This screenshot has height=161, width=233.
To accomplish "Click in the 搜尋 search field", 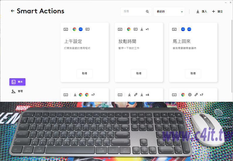I will pyautogui.click(x=134, y=11).
